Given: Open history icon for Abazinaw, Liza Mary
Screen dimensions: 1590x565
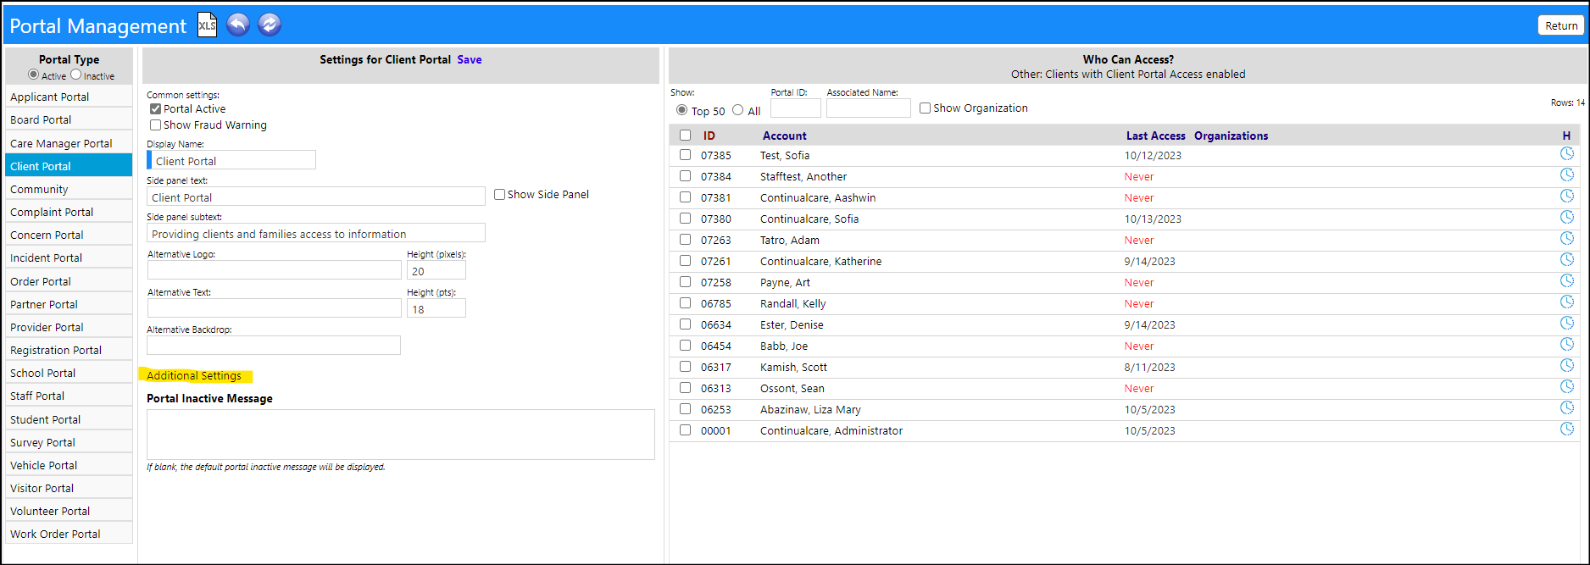Looking at the screenshot, I should pyautogui.click(x=1567, y=408).
